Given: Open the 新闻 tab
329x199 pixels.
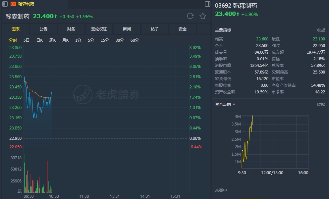Looking at the screenshot, I should point(127,29).
